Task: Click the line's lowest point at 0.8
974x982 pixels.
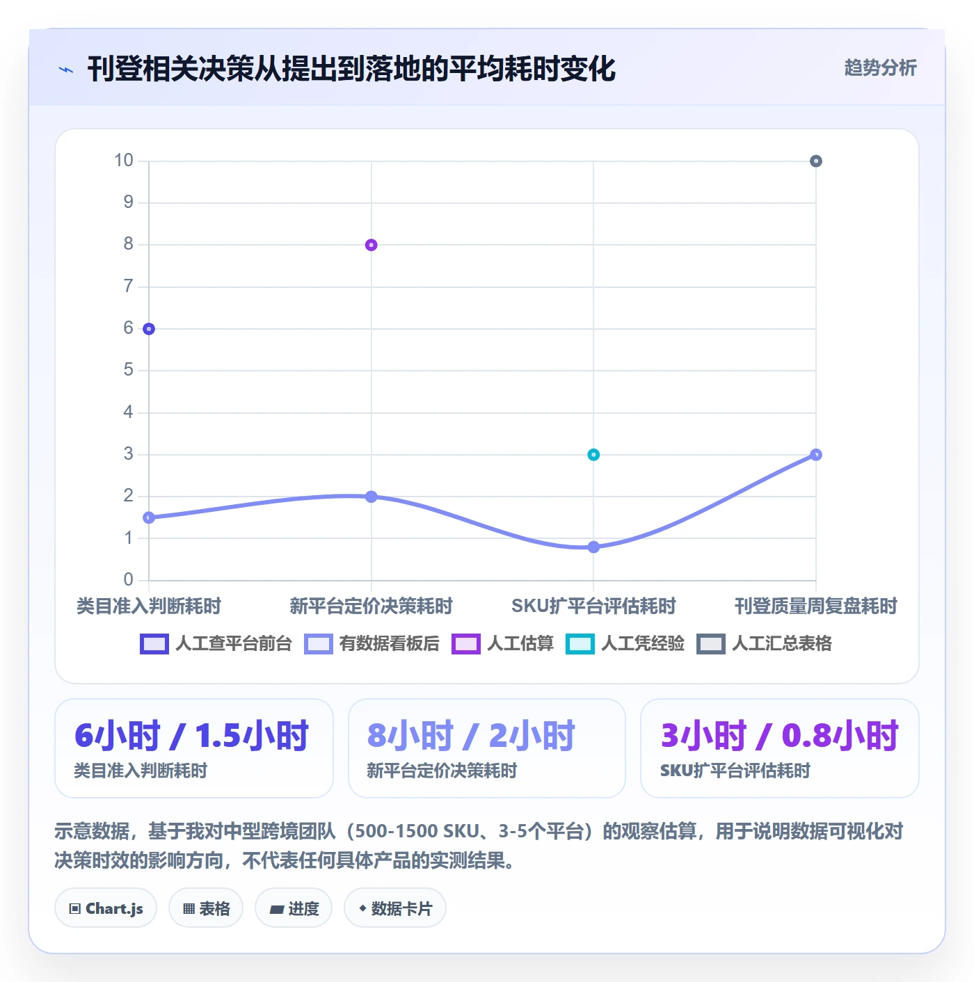Action: pyautogui.click(x=593, y=547)
